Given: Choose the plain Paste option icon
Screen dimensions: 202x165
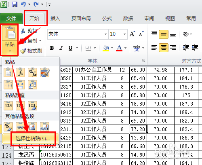Looking at the screenshot, I should (8, 72).
